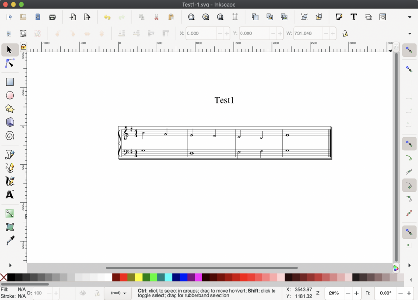Expand the left toolbox overflow arrow
This screenshot has height=300, width=418.
(x=10, y=265)
